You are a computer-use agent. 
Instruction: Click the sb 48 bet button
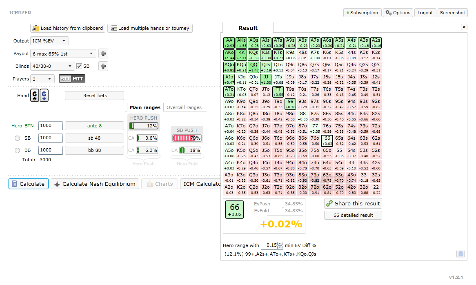pos(94,138)
